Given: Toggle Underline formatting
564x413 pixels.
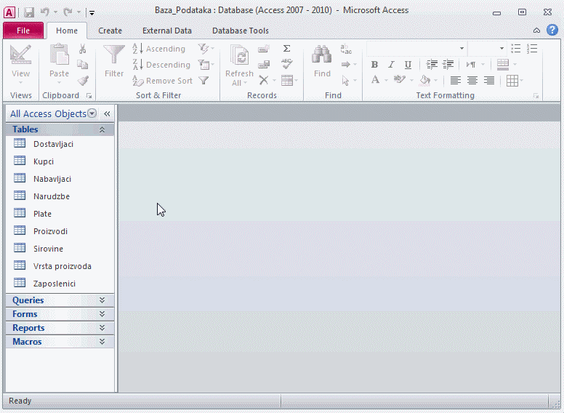Looking at the screenshot, I should click(x=408, y=65).
